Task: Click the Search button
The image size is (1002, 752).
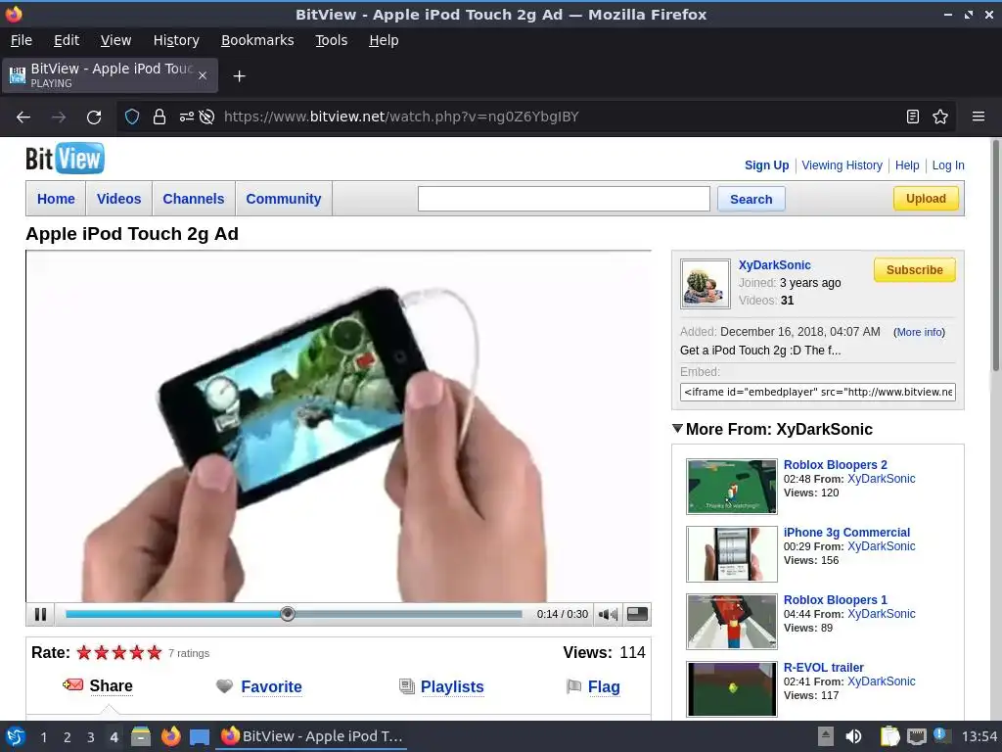Action: point(751,199)
